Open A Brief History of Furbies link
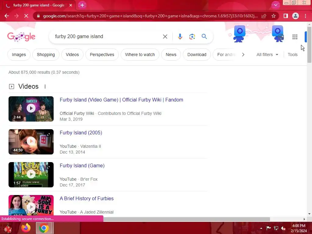 [87, 198]
